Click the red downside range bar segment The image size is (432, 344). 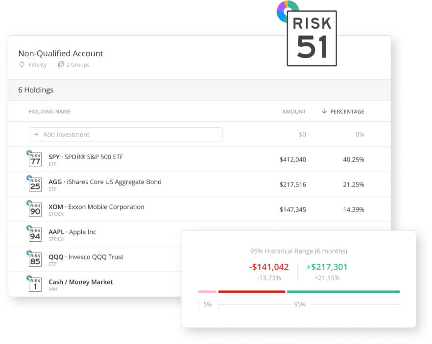[x=252, y=292]
